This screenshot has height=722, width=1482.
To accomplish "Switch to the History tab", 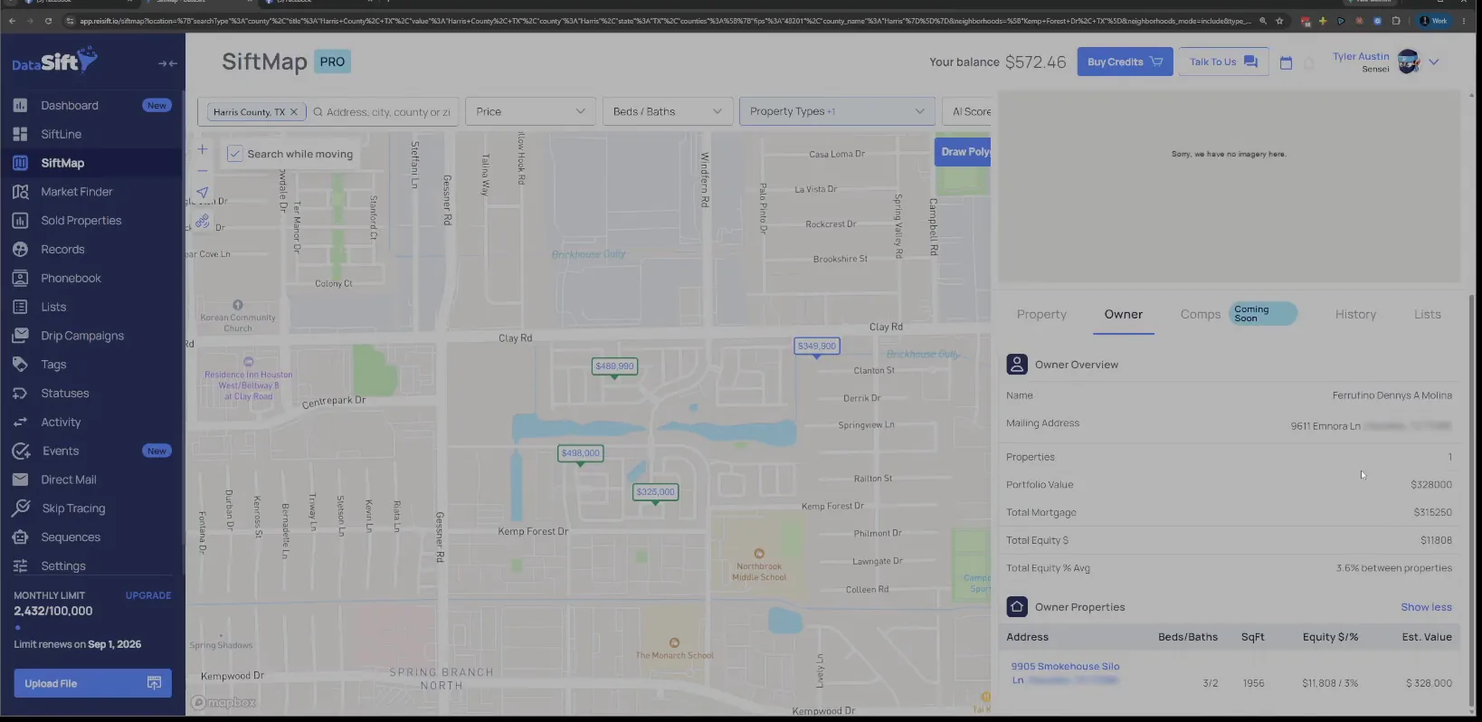I will pos(1355,315).
